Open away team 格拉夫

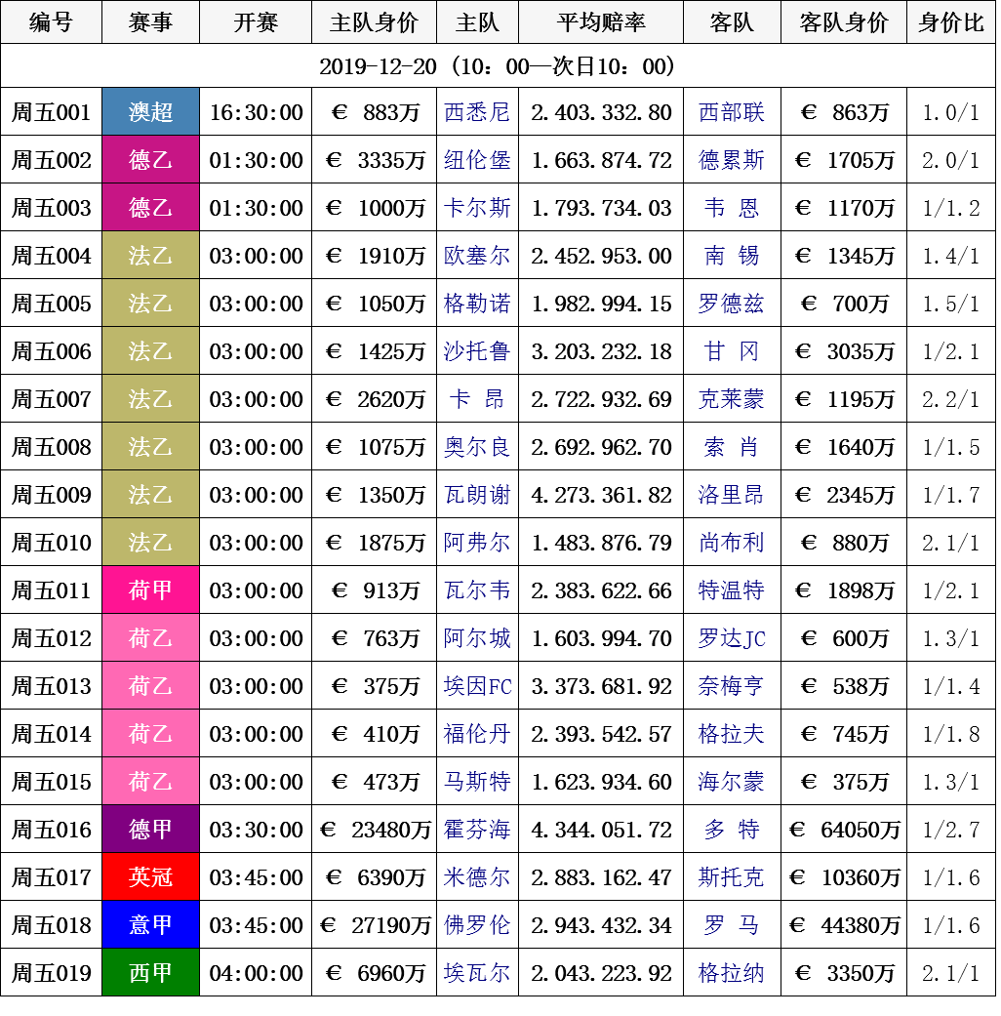(732, 734)
